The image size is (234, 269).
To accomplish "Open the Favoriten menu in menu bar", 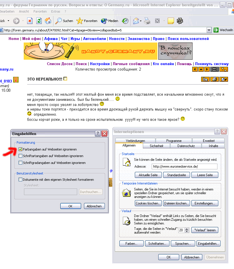I will [40, 11].
